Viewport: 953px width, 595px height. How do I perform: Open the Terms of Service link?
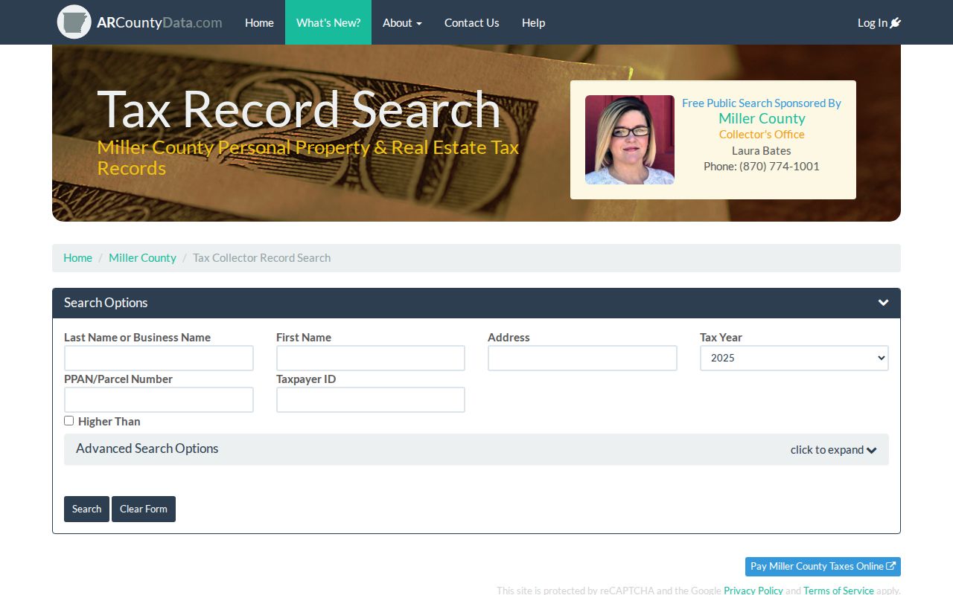point(838,590)
